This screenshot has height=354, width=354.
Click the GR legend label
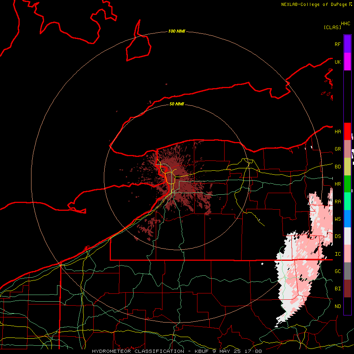coord(338,149)
